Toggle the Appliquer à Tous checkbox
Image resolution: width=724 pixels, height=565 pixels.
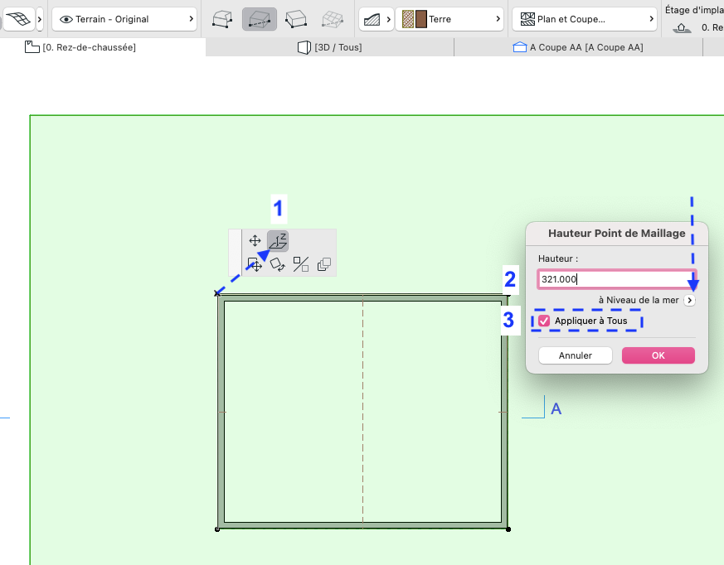point(544,321)
